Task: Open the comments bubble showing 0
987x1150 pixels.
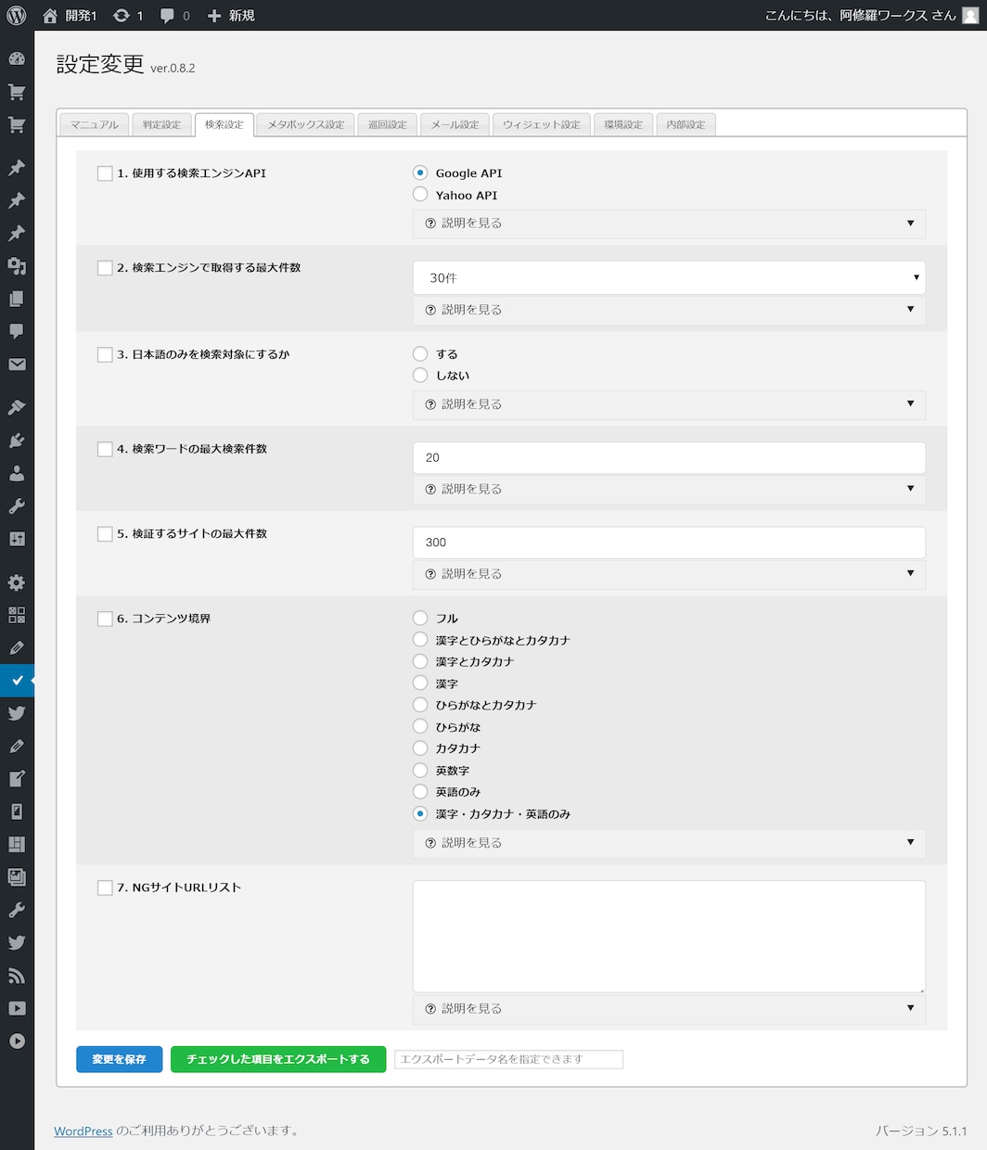Action: coord(167,16)
